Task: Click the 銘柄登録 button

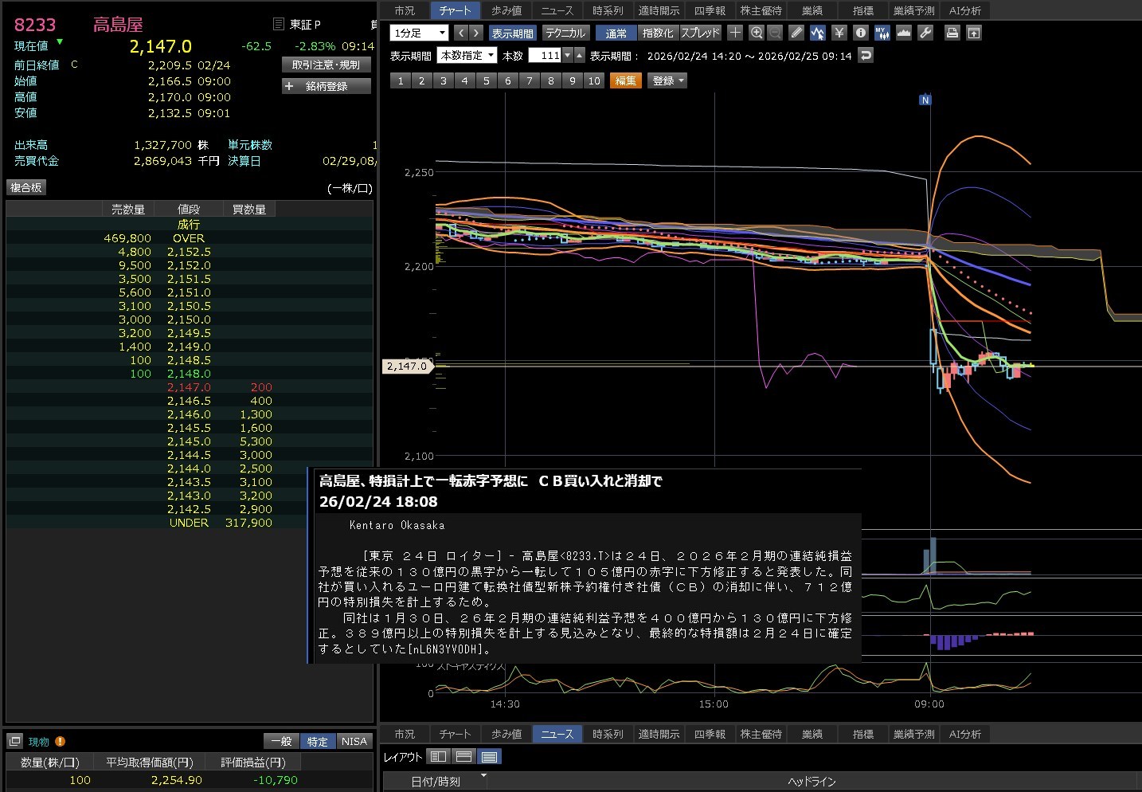Action: point(326,86)
